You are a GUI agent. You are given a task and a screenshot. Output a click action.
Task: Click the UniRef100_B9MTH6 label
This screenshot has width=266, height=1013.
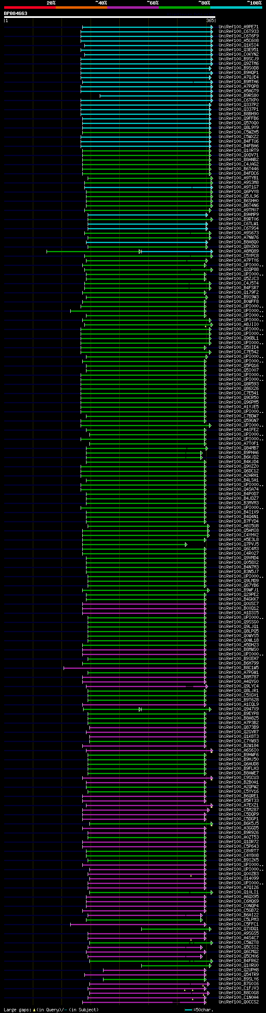coord(239,82)
